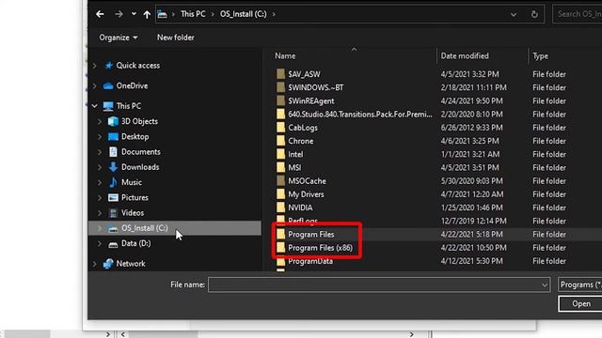Sort by Date modified column
Viewport: 602px width, 338px height.
pyautogui.click(x=465, y=56)
